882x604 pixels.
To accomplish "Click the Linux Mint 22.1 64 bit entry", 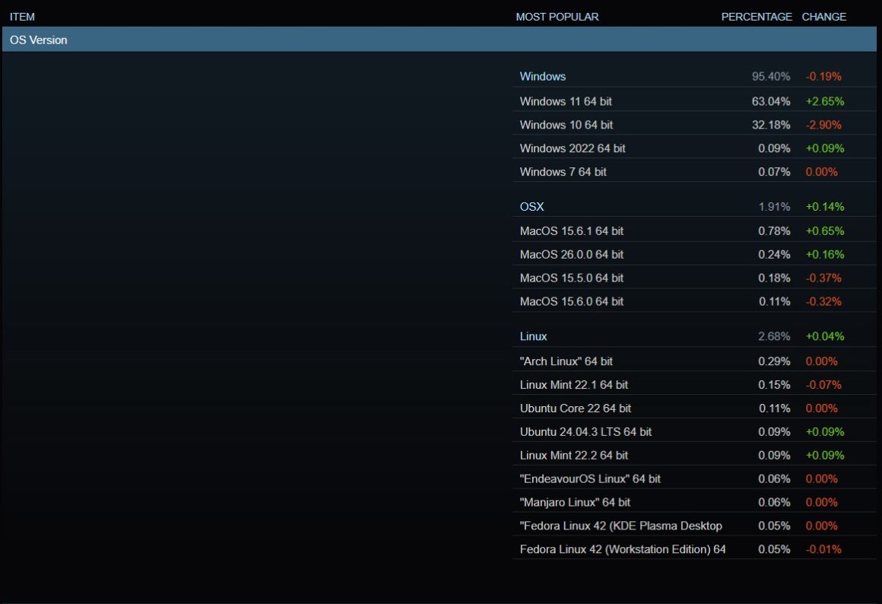I will pyautogui.click(x=573, y=385).
